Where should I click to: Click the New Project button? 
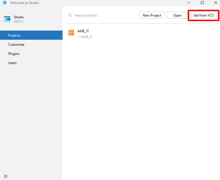152,15
